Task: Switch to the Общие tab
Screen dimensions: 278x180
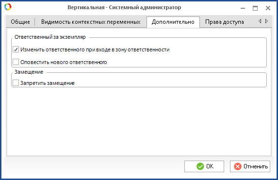Action: pos(20,22)
